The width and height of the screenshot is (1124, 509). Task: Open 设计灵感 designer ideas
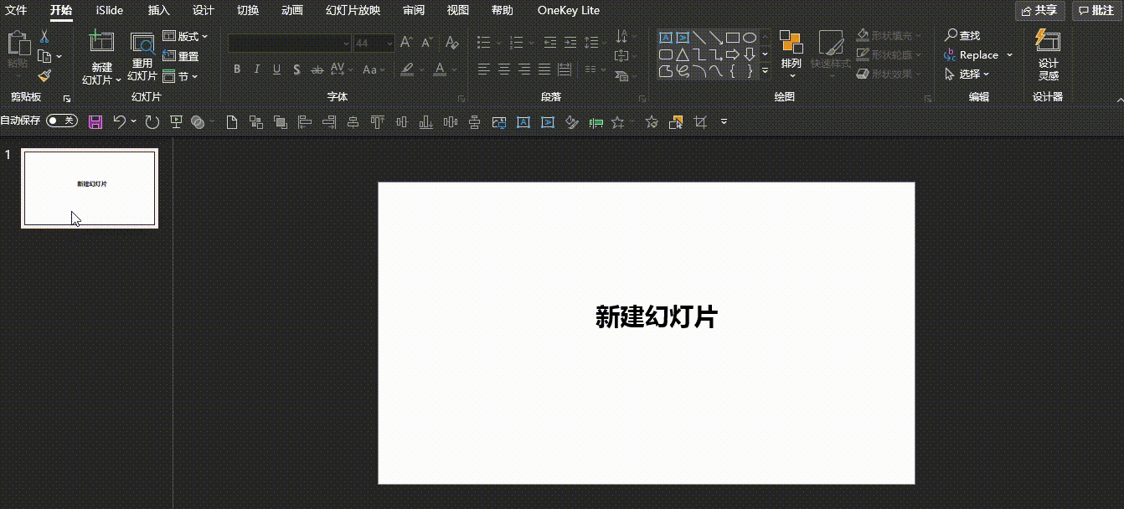pyautogui.click(x=1048, y=54)
